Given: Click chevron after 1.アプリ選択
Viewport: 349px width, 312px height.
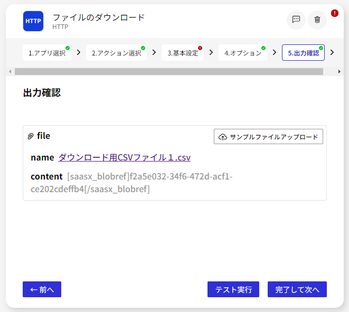Looking at the screenshot, I should click(79, 52).
